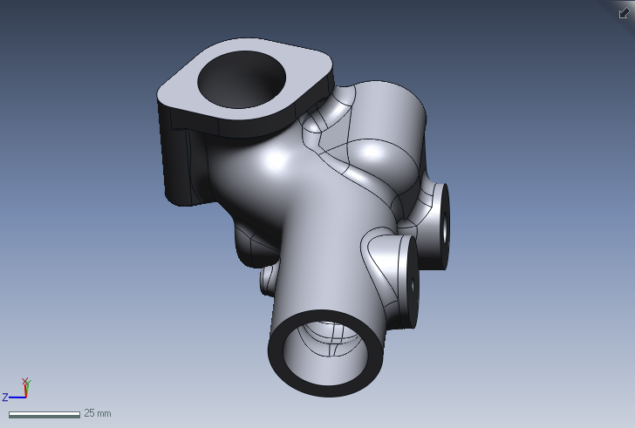Screen dimensions: 635x428
Task: Click the blue Z axis of the triad
Action: (16, 397)
